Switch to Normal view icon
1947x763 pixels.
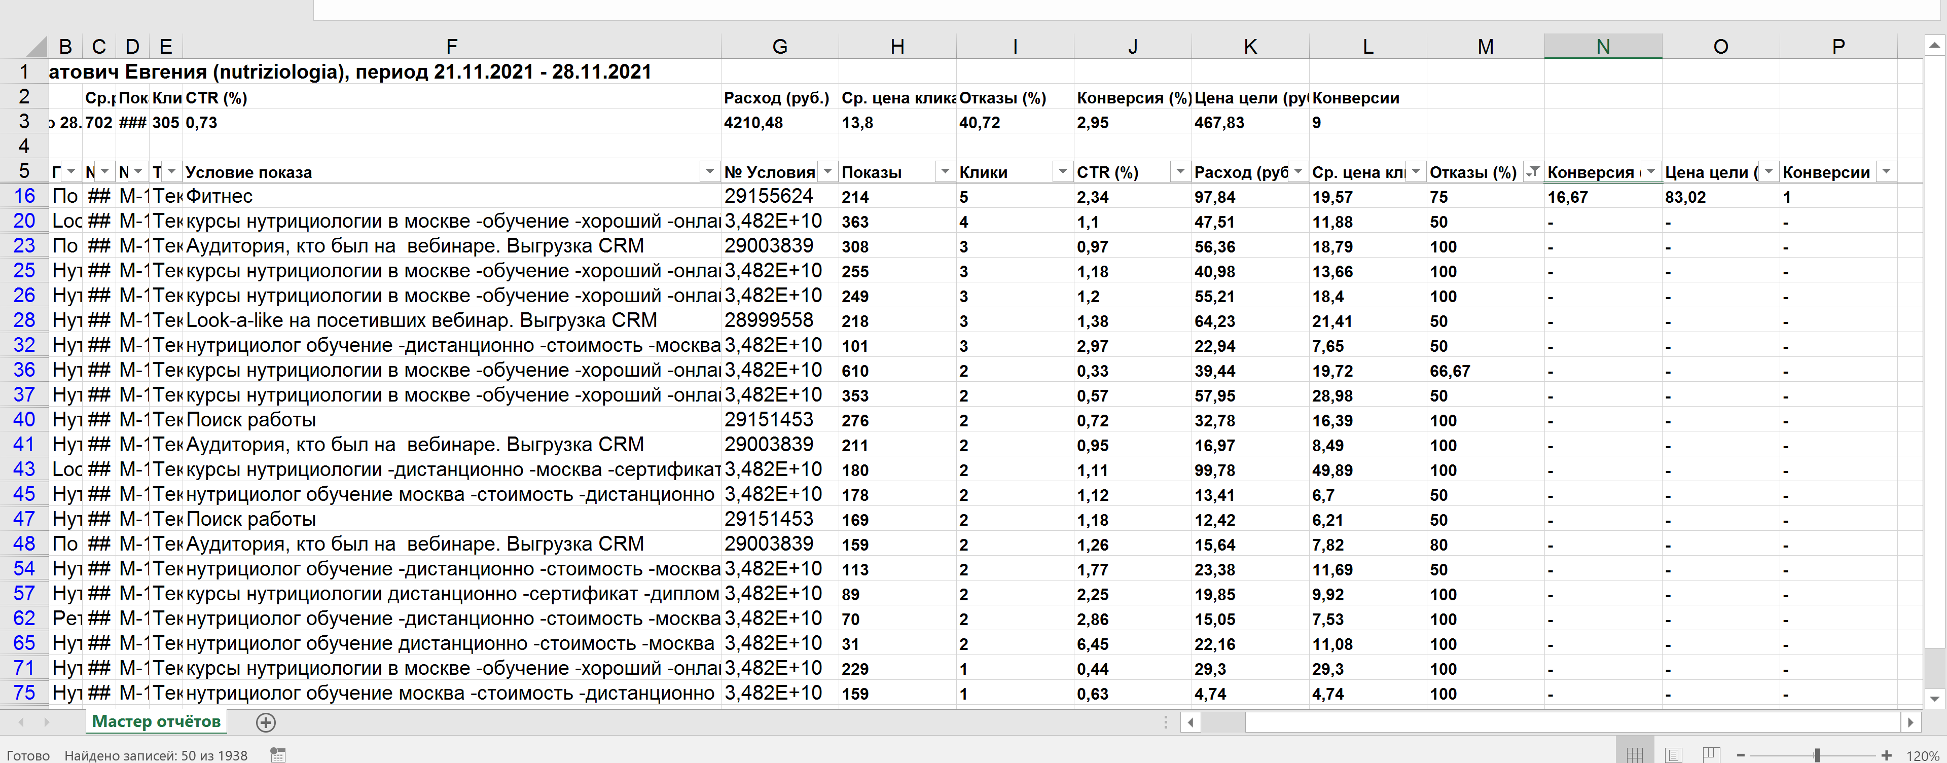[1635, 754]
